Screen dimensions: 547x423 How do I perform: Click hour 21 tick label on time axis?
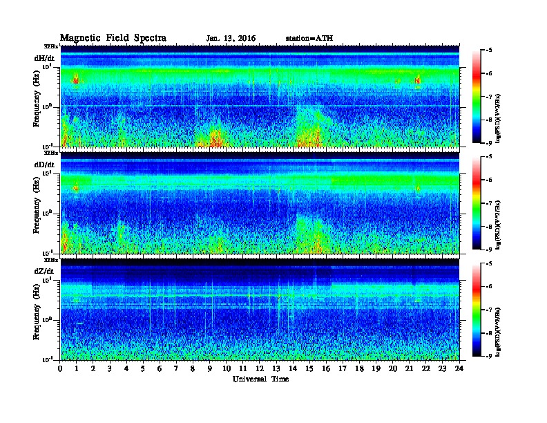click(x=409, y=368)
